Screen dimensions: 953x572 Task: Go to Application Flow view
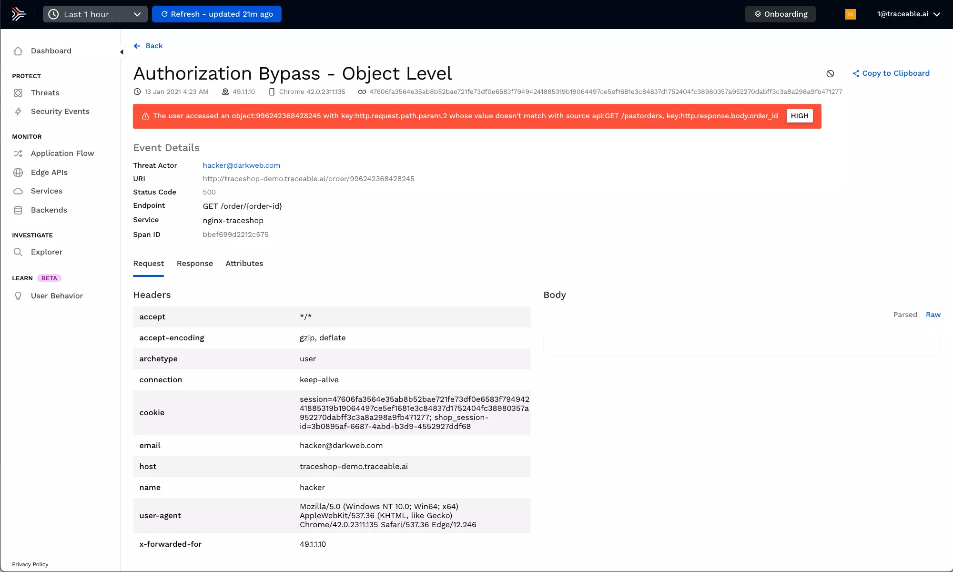tap(62, 153)
